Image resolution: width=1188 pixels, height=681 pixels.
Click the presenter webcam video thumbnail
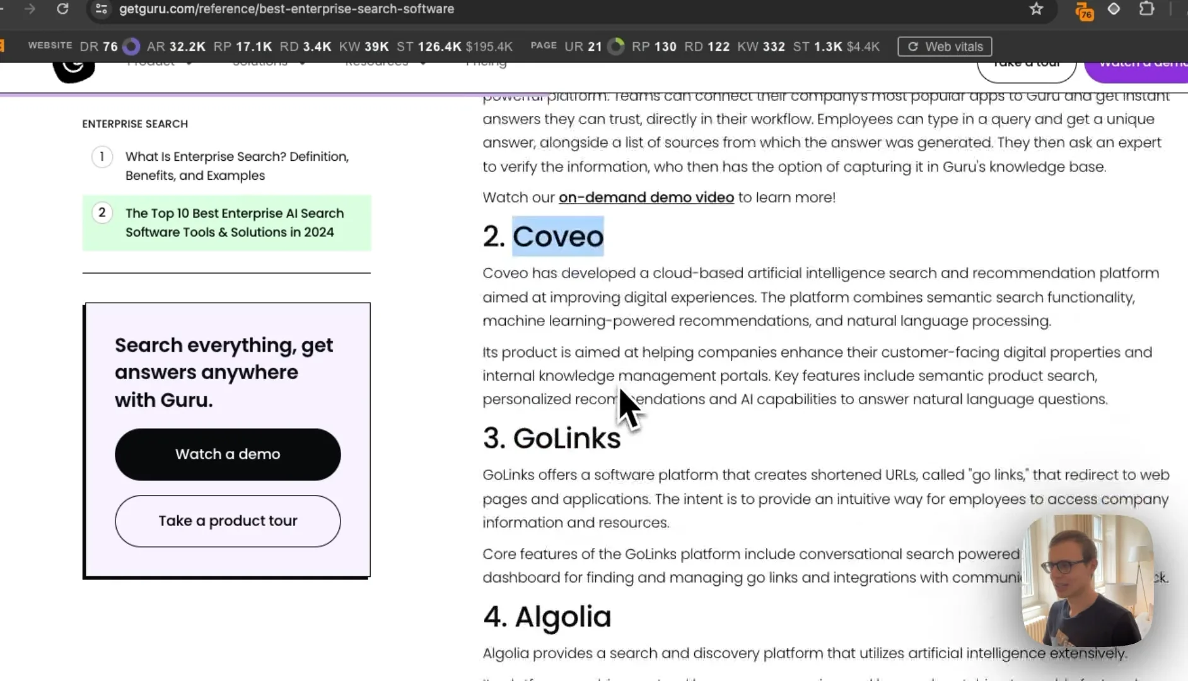[1088, 580]
